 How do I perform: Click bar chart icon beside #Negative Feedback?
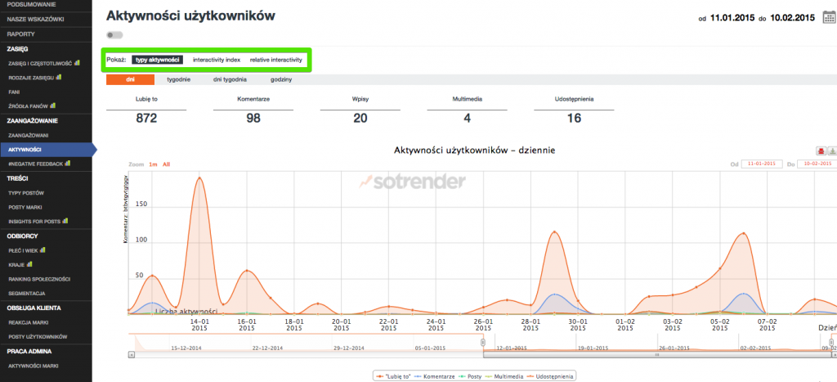pyautogui.click(x=68, y=164)
